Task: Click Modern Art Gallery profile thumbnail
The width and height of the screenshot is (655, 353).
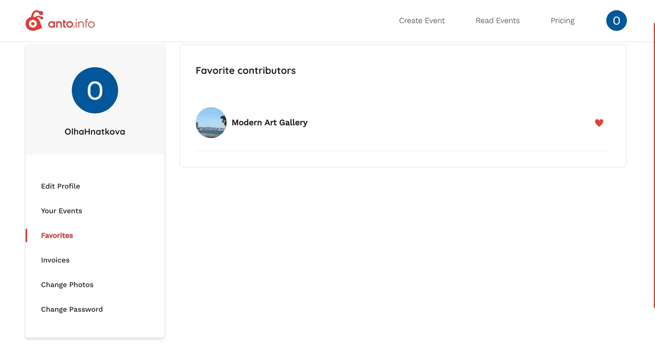Action: pos(211,123)
